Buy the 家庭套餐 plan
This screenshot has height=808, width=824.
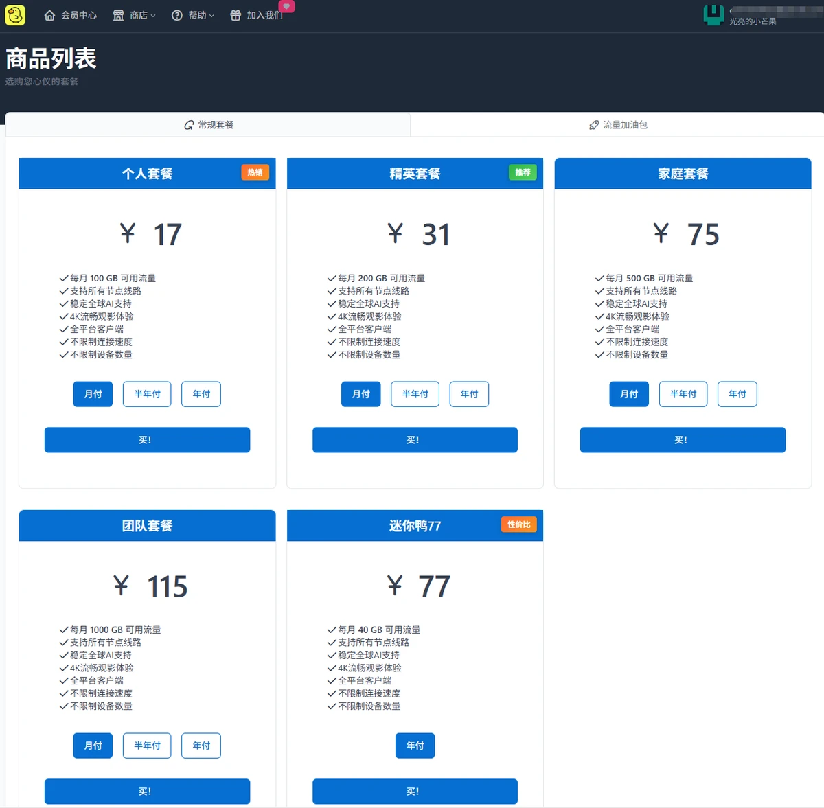pos(683,440)
